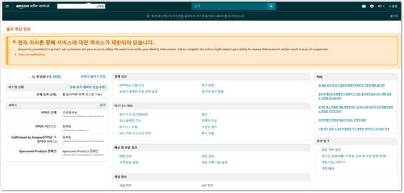Viewport: 404px width, 193px height.
Task: Click the bookmark icon in the favorites bar
Action: click(148, 16)
